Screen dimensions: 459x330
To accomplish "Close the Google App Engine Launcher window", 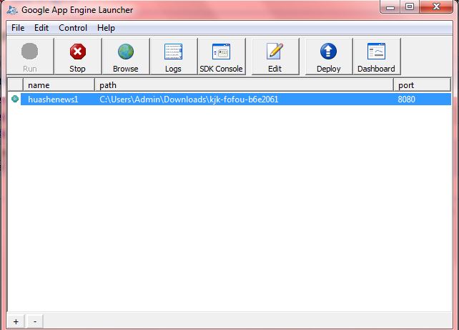I will point(436,7).
